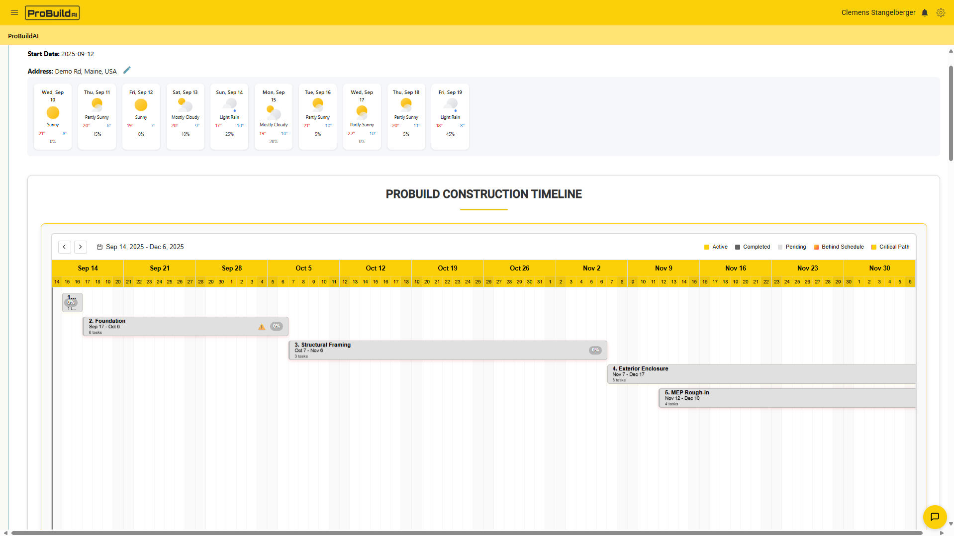
Task: Click the warning icon on the Foundation bar
Action: click(261, 326)
